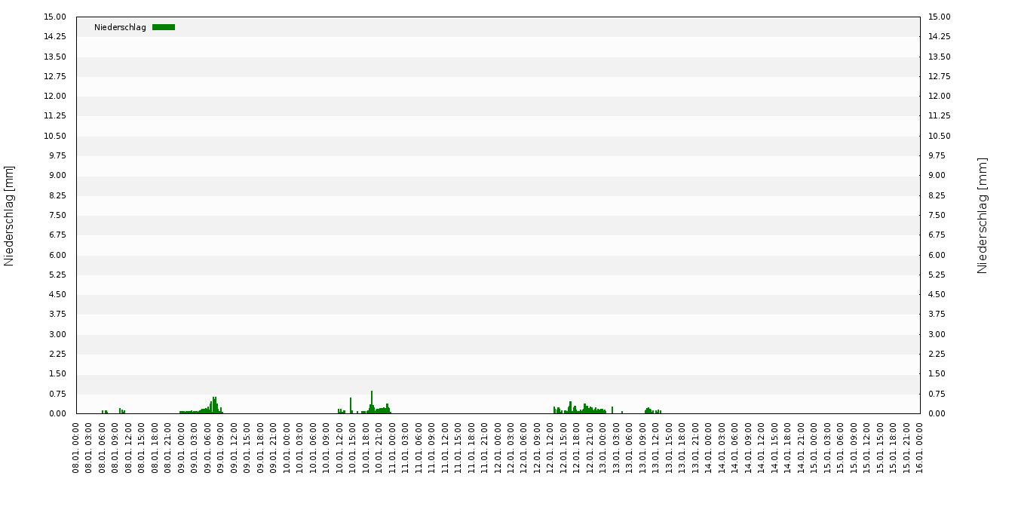Click the right Niederschlag [mm] axis title
Screen dimensions: 1018x528
983,216
